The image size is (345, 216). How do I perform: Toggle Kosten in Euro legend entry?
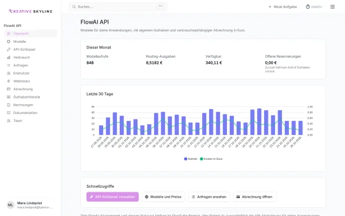click(211, 159)
